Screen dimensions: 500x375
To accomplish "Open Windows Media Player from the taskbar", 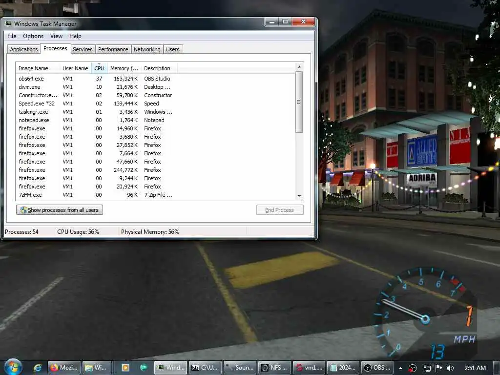I will point(125,368).
